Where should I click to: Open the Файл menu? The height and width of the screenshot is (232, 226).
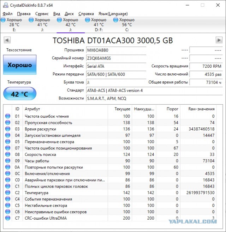point(7,14)
